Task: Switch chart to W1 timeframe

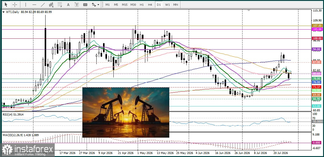Action: point(167,5)
